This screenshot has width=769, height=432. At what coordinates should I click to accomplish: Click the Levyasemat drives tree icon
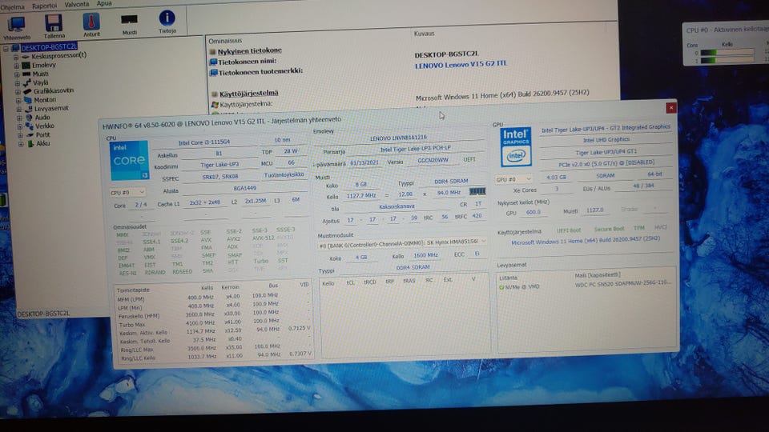click(x=29, y=109)
